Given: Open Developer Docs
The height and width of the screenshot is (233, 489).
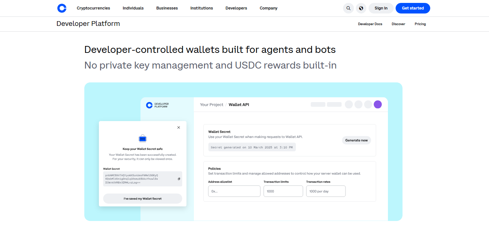Looking at the screenshot, I should 370,24.
